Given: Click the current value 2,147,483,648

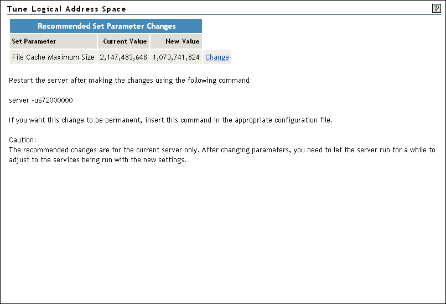Looking at the screenshot, I should (x=123, y=57).
